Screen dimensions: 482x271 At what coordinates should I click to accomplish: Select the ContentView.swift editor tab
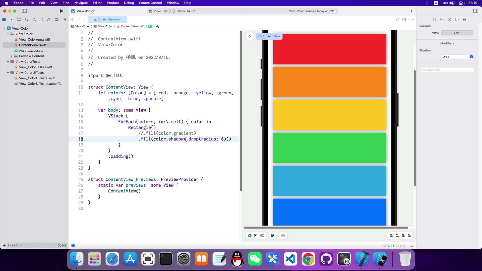coord(108,20)
